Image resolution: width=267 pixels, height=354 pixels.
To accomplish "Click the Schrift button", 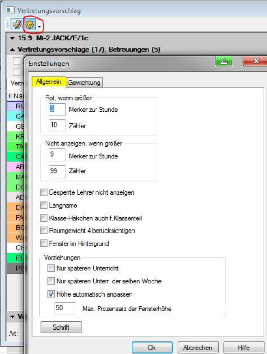I will click(61, 327).
